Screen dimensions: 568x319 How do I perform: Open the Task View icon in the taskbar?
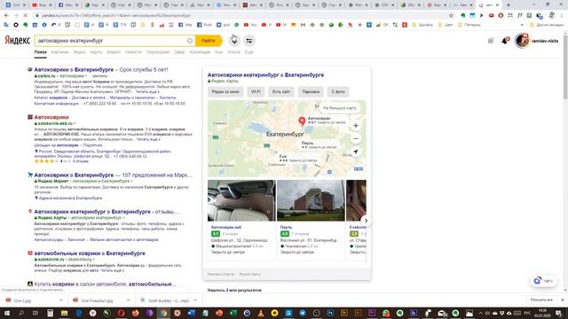35,313
